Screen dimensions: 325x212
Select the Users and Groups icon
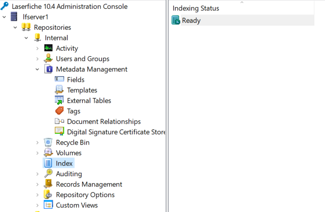pos(48,59)
